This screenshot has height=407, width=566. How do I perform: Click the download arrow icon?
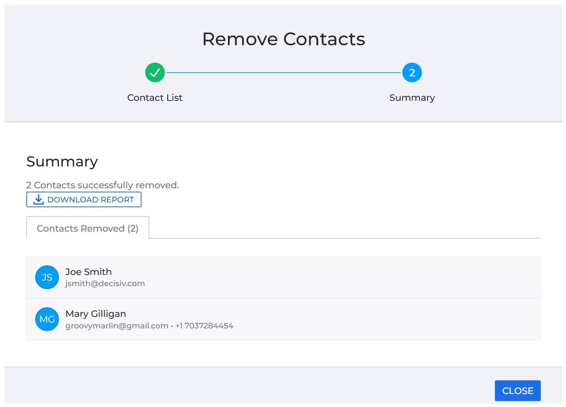[x=39, y=199]
